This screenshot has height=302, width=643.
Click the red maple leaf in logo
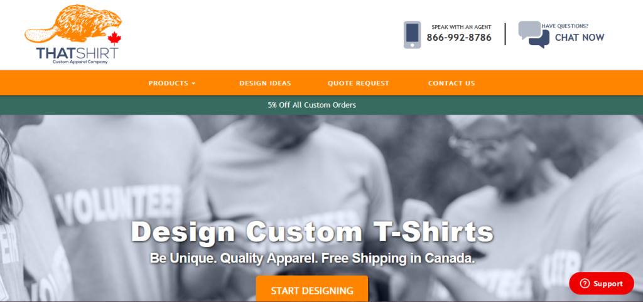tap(114, 38)
